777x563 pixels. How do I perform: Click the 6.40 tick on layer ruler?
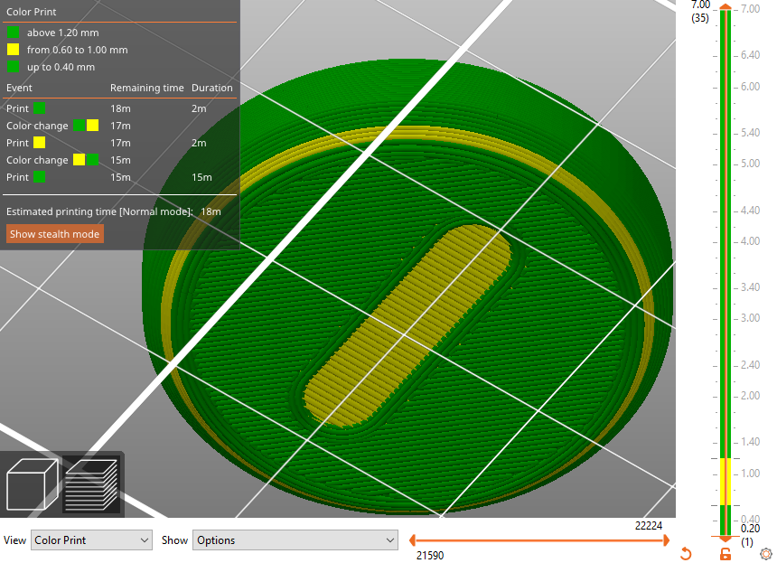click(x=750, y=55)
